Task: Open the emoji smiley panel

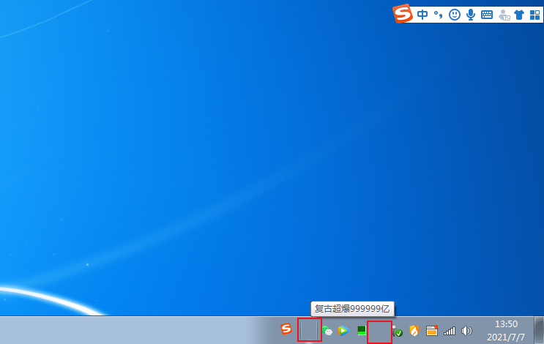Action: click(455, 15)
